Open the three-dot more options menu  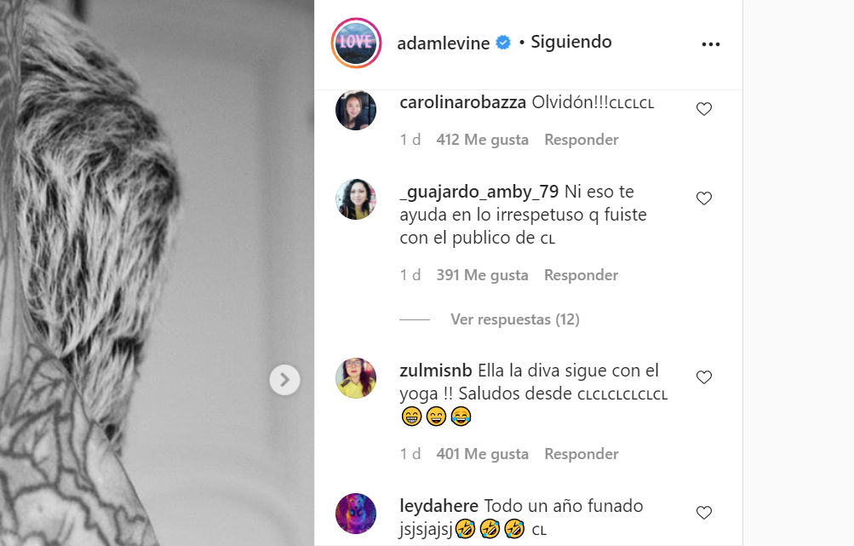click(x=711, y=44)
